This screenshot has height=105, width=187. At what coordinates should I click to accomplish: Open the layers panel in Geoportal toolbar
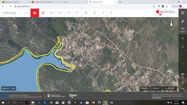pyautogui.click(x=35, y=13)
